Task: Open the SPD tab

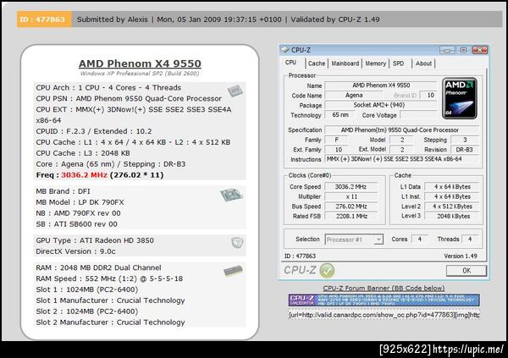Action: (398, 63)
